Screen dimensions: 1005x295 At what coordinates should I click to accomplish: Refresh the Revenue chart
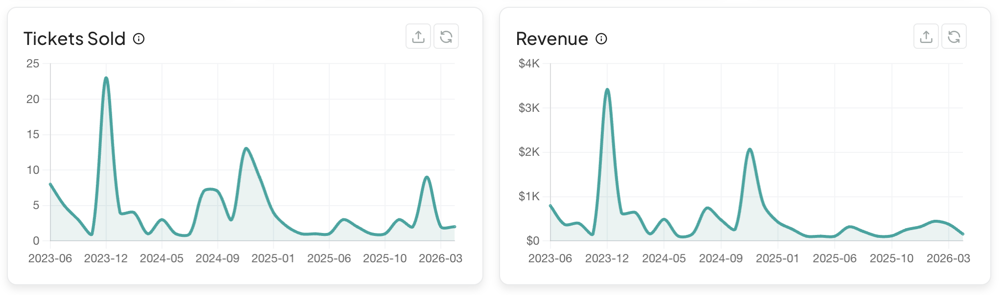point(954,37)
